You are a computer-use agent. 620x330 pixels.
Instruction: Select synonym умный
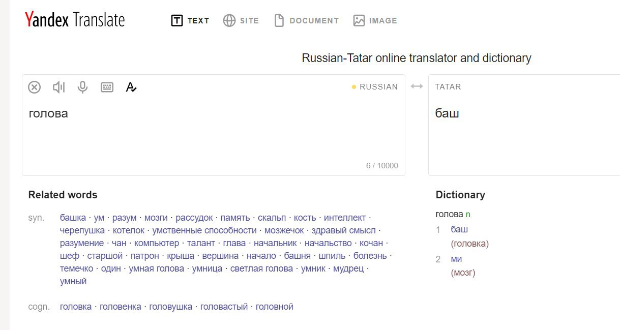point(73,281)
